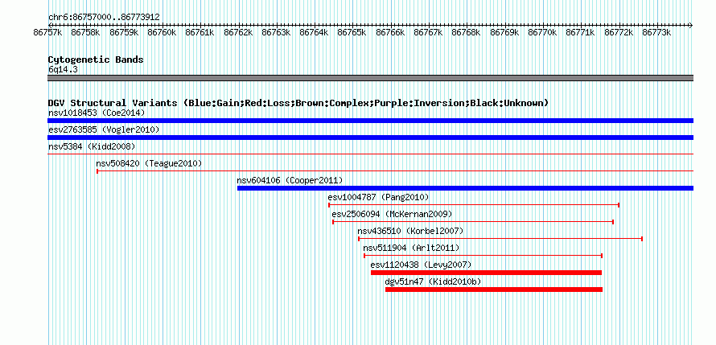Click the 6q14.3 band label
The width and height of the screenshot is (716, 345).
(62, 69)
